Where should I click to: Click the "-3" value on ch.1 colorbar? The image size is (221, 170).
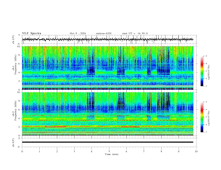206,56
